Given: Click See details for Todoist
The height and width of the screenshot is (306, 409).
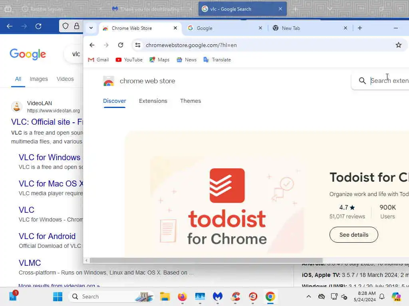Looking at the screenshot, I should point(354,235).
